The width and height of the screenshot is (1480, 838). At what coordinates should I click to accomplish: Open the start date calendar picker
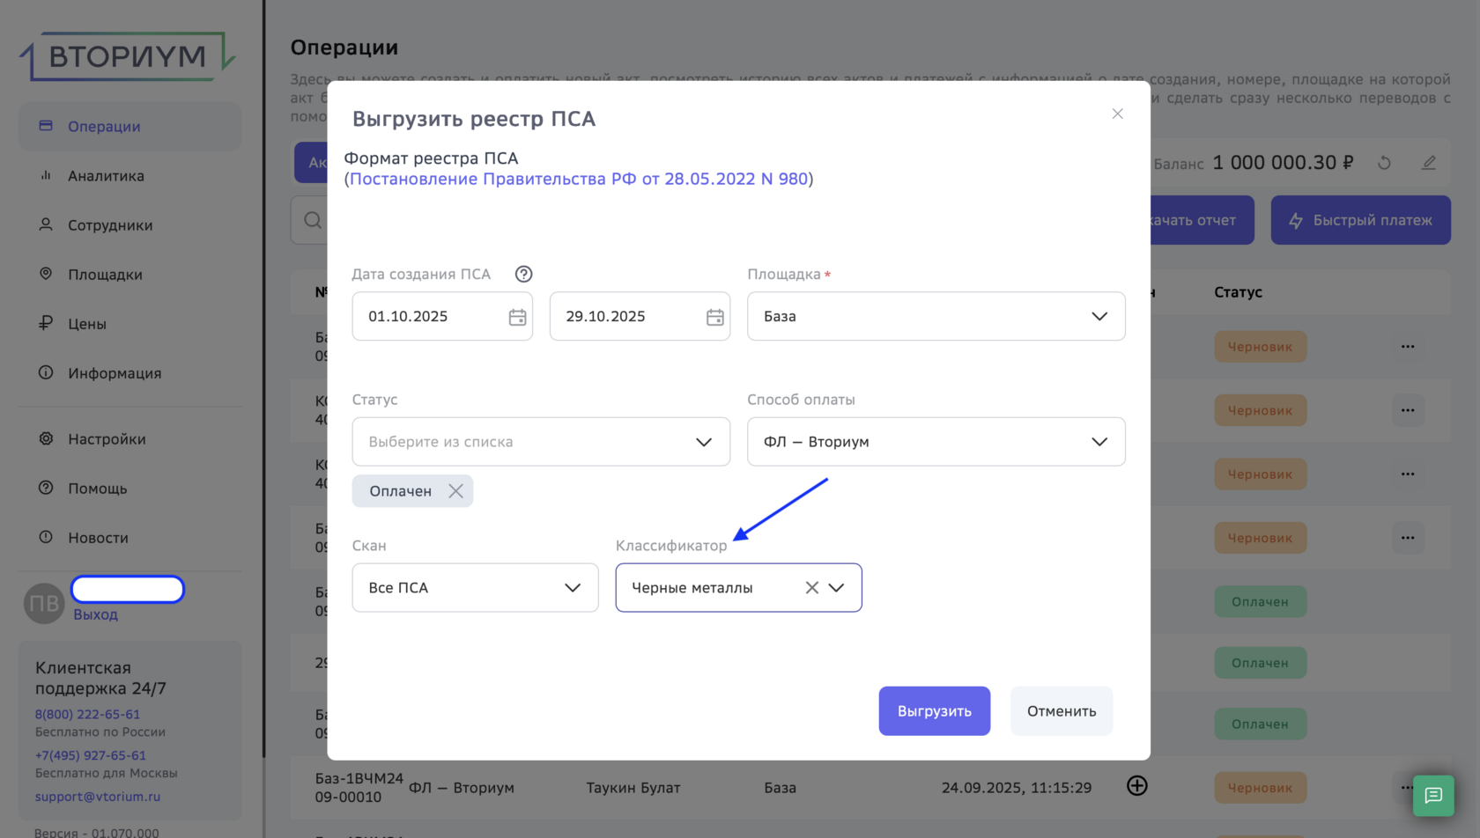[x=517, y=317]
